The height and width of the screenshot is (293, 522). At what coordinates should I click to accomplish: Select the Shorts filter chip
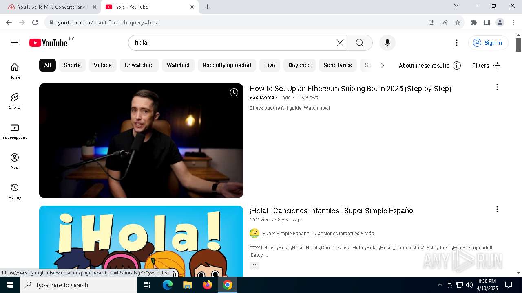[x=72, y=65]
